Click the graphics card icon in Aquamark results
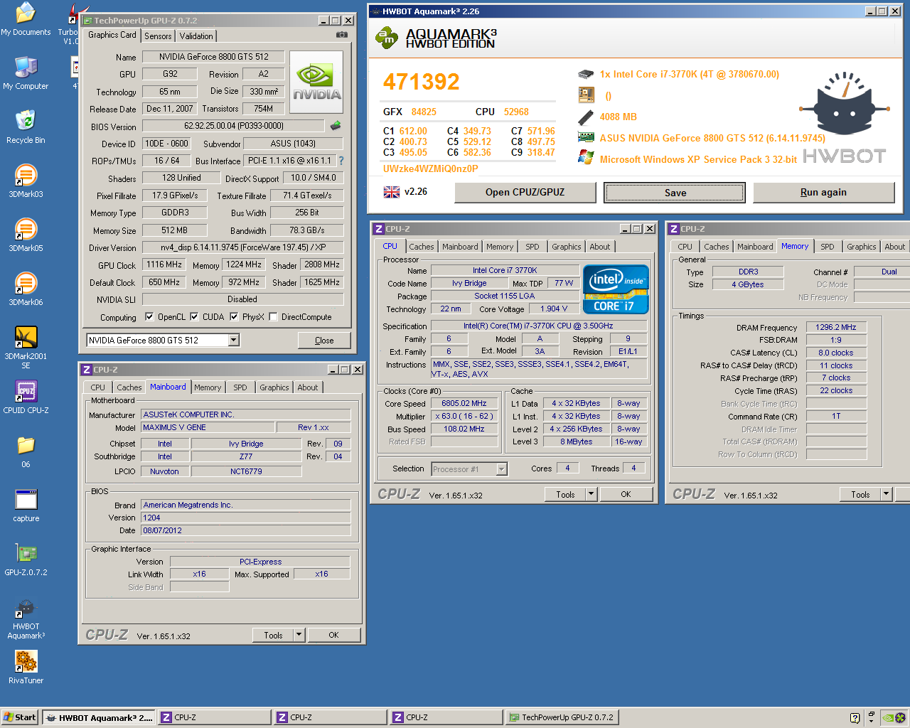 [586, 138]
